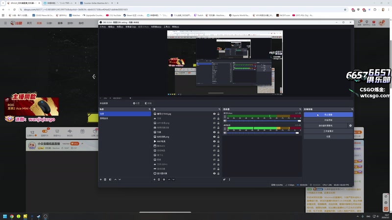
Task: Add a new source with the plus icon
Action: point(154,179)
